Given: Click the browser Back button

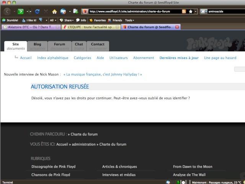Looking at the screenshot, I should point(7,11).
